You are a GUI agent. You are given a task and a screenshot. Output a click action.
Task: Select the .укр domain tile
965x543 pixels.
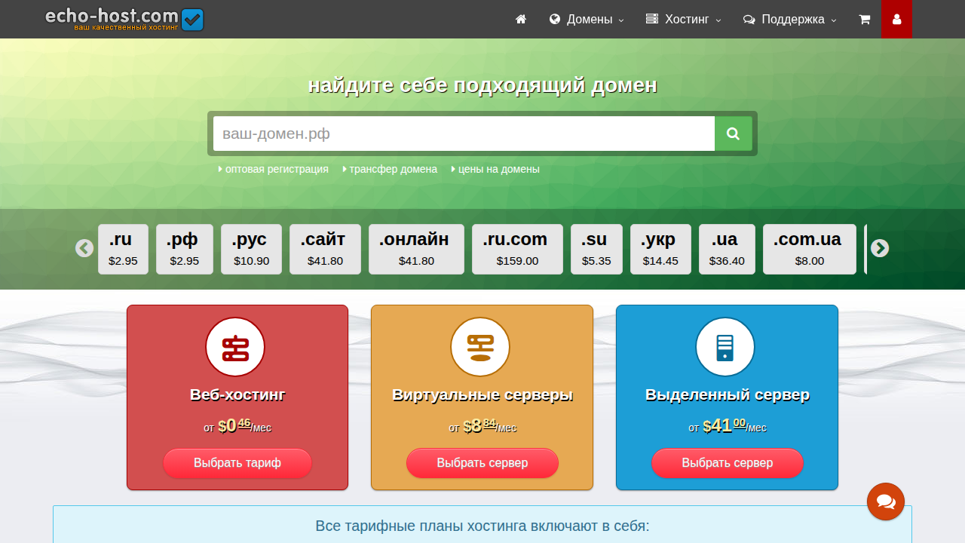(660, 249)
